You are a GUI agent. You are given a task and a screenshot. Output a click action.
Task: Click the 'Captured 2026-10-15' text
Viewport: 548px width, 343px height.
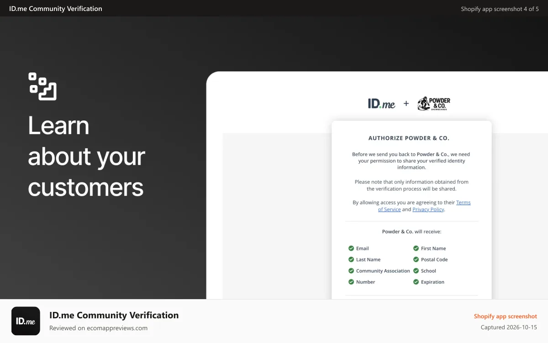click(x=509, y=327)
